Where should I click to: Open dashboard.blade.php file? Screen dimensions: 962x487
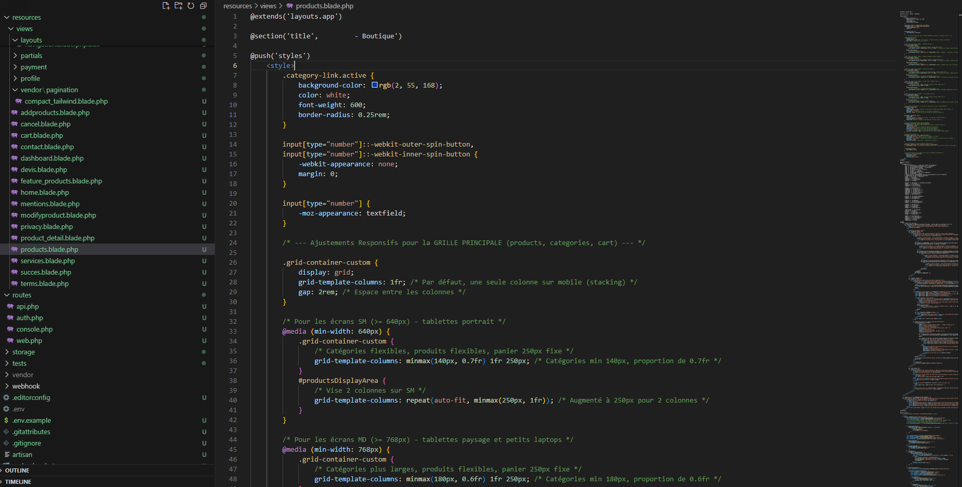(x=107, y=158)
